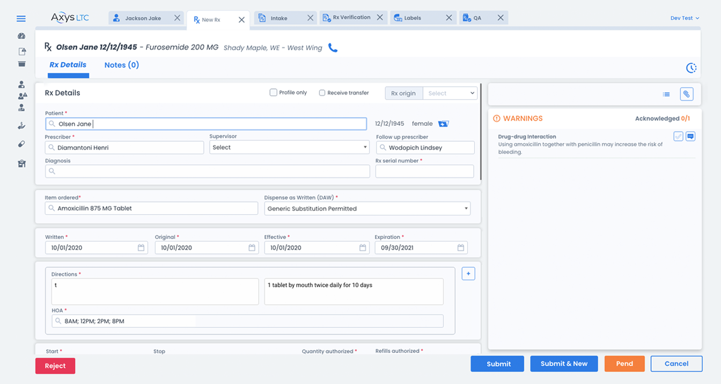Open the comment icon for Drug-drug Interaction

click(x=690, y=137)
